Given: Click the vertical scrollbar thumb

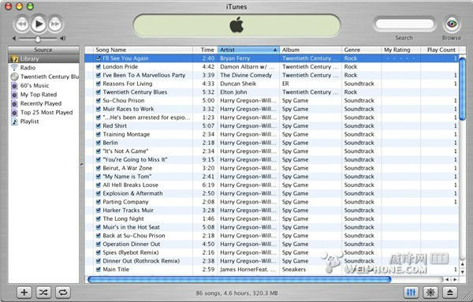Looking at the screenshot, I should tap(462, 89).
